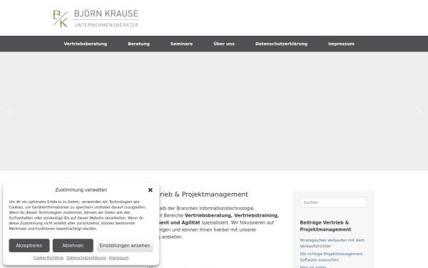Follow Datenschutzerklärung link in cookie dialog
The height and width of the screenshot is (268, 428).
[x=86, y=258]
